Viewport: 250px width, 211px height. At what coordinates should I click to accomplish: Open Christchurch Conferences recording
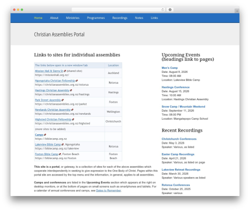[179, 139]
